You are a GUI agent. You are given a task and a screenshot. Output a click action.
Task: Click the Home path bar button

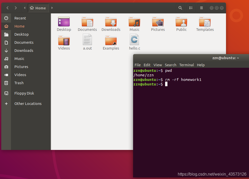[38, 8]
